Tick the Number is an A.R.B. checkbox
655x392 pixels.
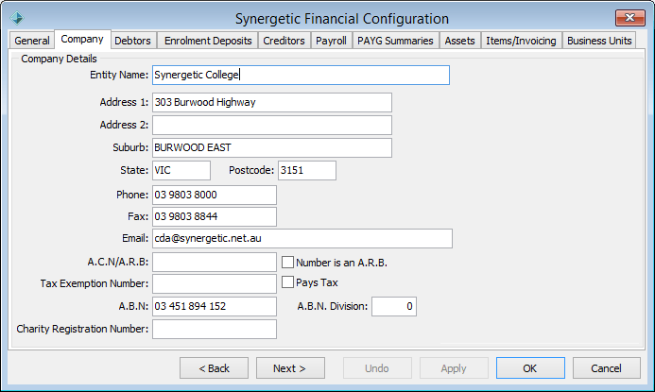click(287, 263)
